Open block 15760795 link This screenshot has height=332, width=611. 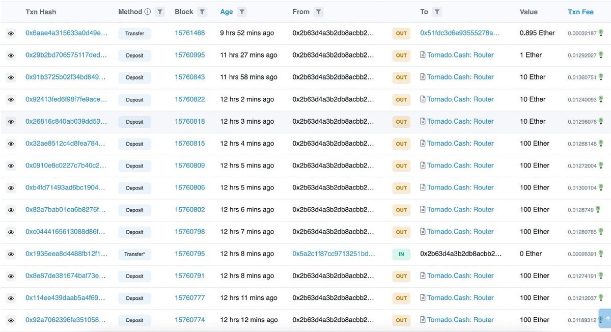point(190,254)
